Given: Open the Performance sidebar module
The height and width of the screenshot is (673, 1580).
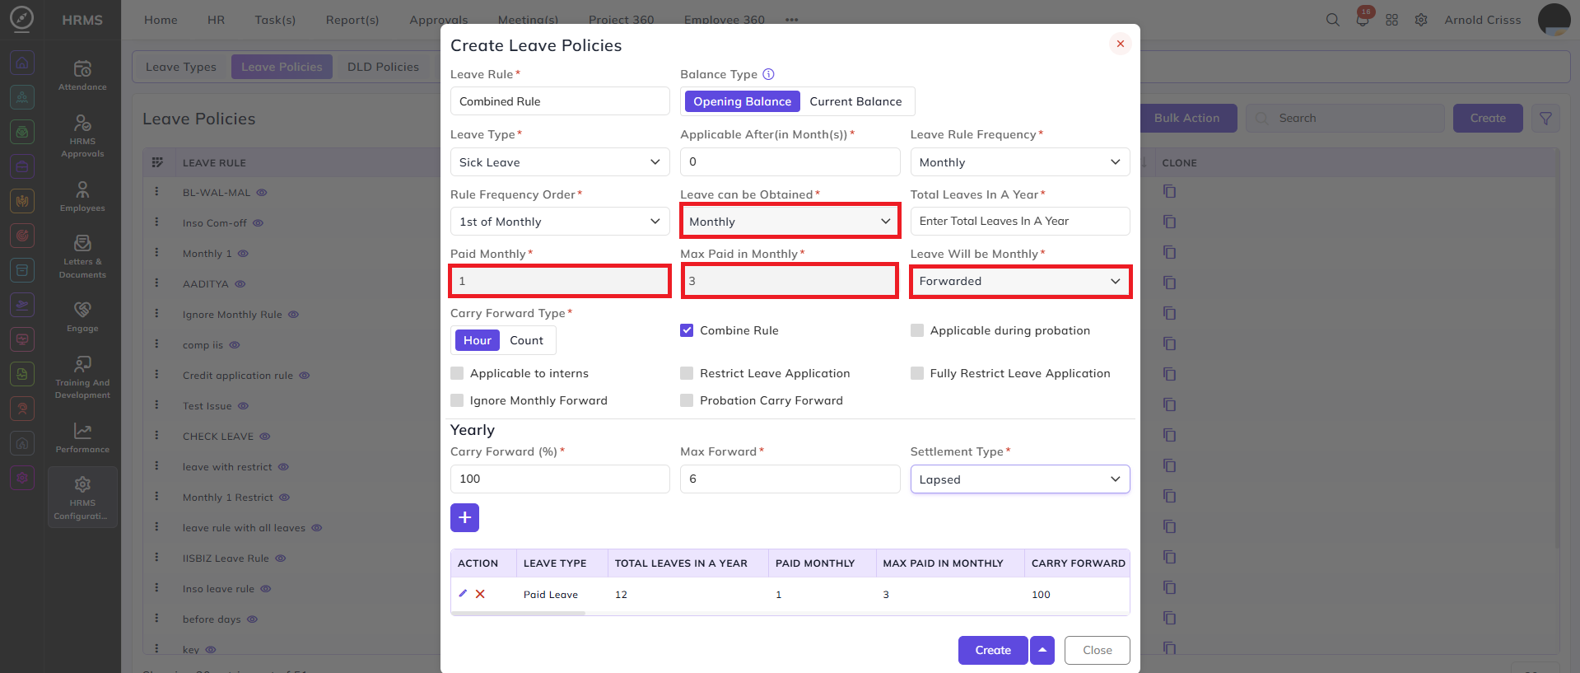Looking at the screenshot, I should [82, 437].
